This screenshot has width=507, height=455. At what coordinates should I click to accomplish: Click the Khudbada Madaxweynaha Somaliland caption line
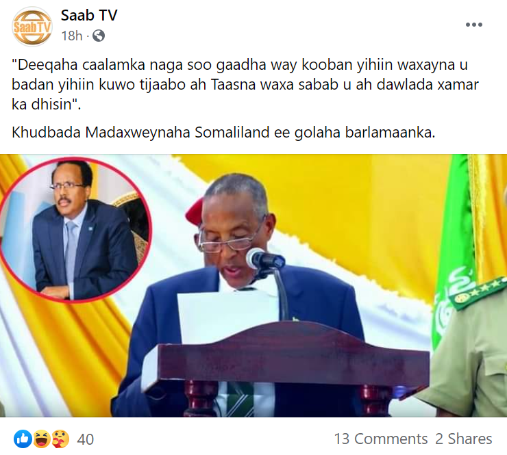[x=223, y=133]
